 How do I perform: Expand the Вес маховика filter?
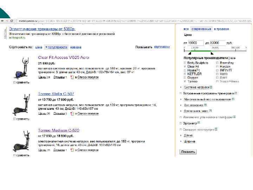(x=194, y=105)
